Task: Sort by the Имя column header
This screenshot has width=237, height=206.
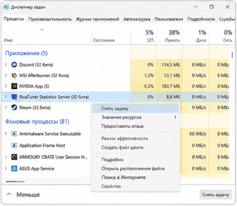Action: point(46,36)
